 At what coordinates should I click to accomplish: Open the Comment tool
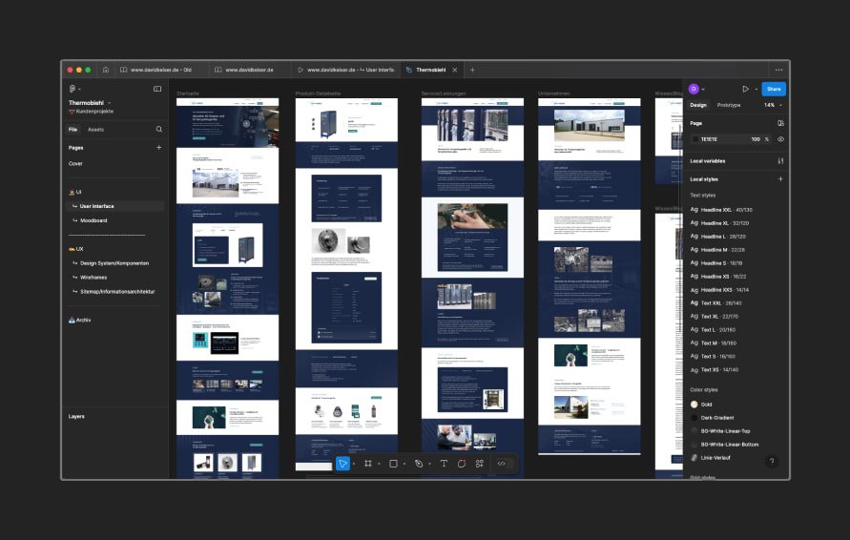click(462, 464)
